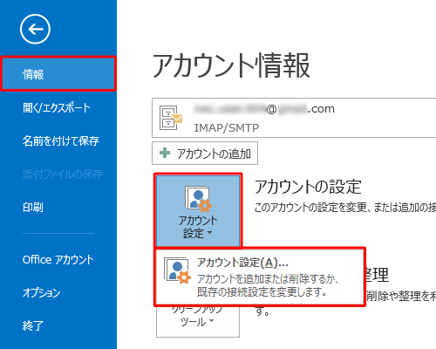
Task: Click the IMAP/SMTP label under the email address
Action: click(227, 127)
